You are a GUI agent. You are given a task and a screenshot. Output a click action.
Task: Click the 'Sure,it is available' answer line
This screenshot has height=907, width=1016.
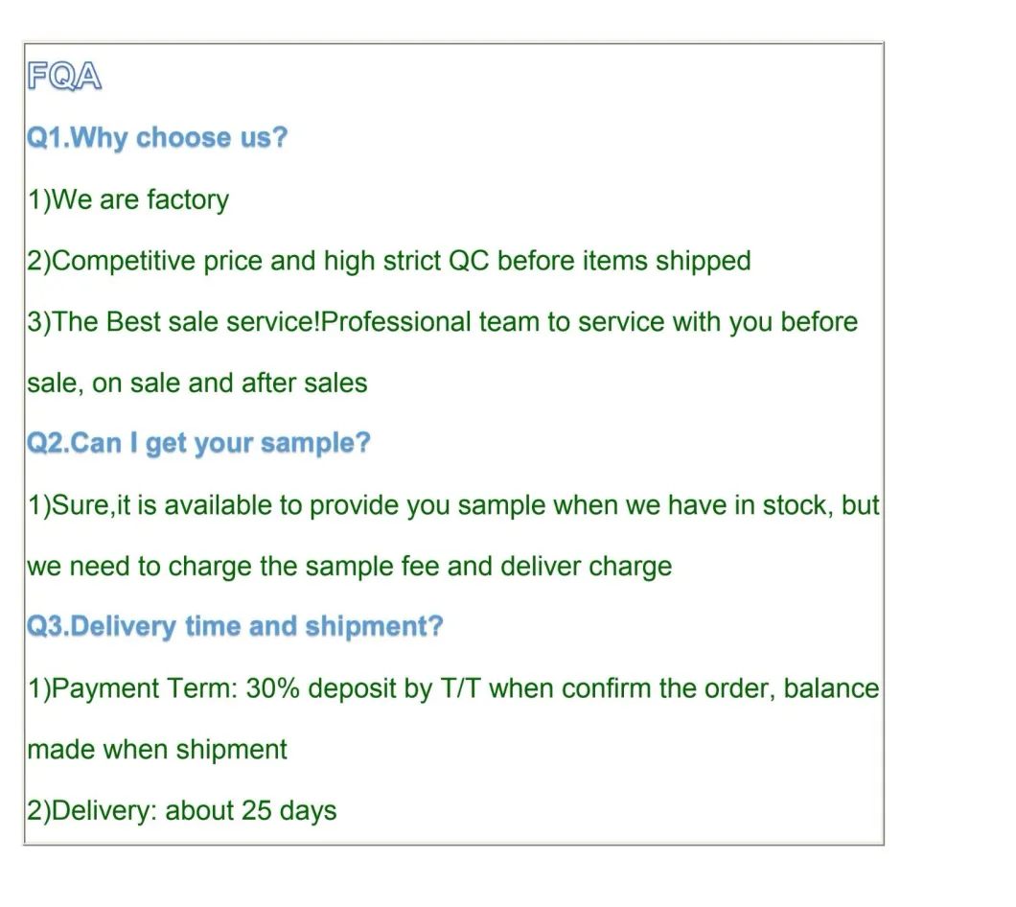[453, 505]
